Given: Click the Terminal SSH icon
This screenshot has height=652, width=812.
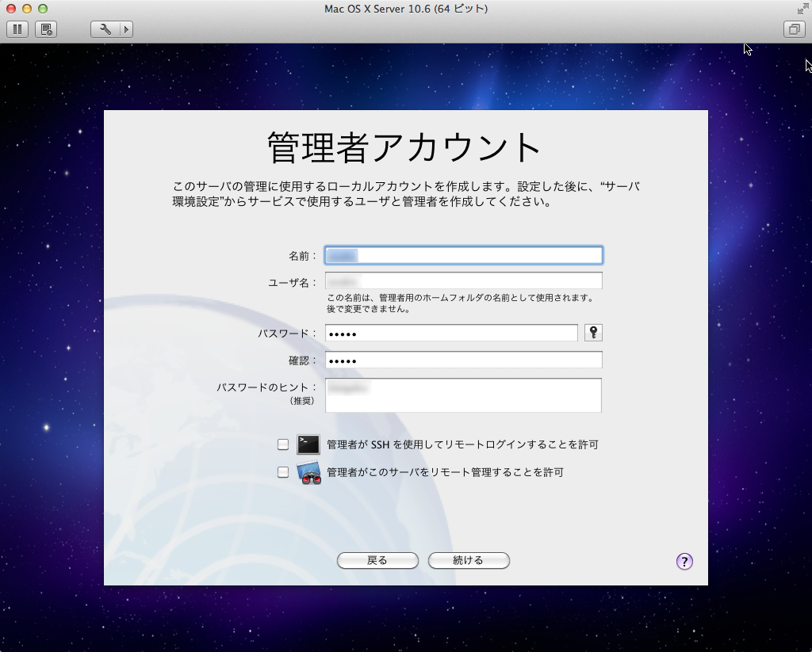Looking at the screenshot, I should pos(308,444).
